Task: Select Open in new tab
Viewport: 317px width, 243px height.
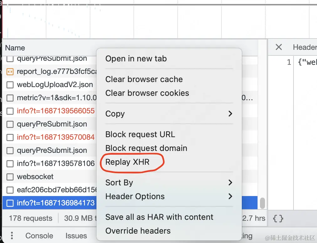Action: tap(136, 59)
